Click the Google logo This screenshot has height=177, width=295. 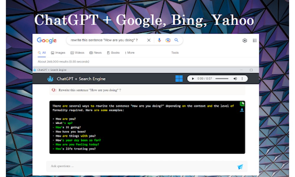pyautogui.click(x=47, y=40)
